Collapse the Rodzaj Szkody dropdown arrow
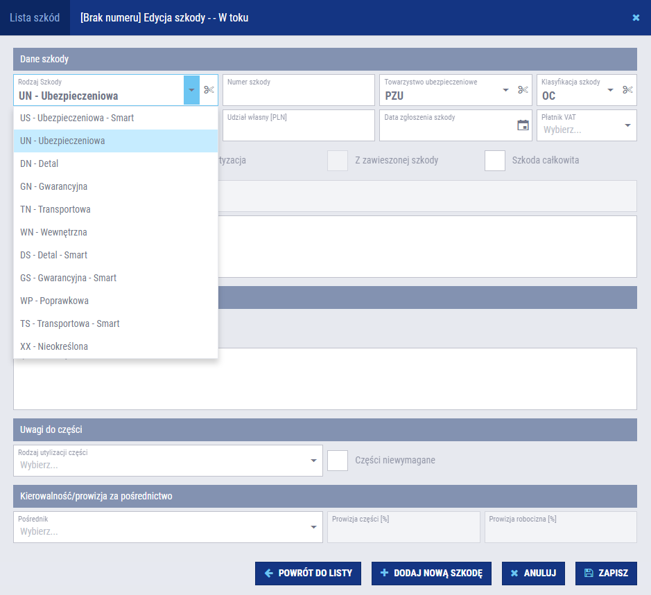The image size is (651, 595). click(x=191, y=90)
